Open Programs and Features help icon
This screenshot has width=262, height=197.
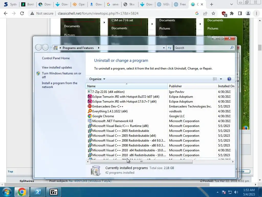[229, 79]
